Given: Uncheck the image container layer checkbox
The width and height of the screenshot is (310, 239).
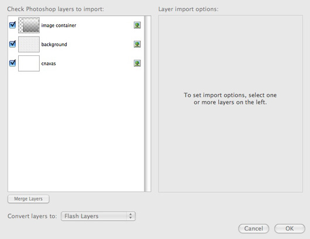Looking at the screenshot, I should click(13, 25).
